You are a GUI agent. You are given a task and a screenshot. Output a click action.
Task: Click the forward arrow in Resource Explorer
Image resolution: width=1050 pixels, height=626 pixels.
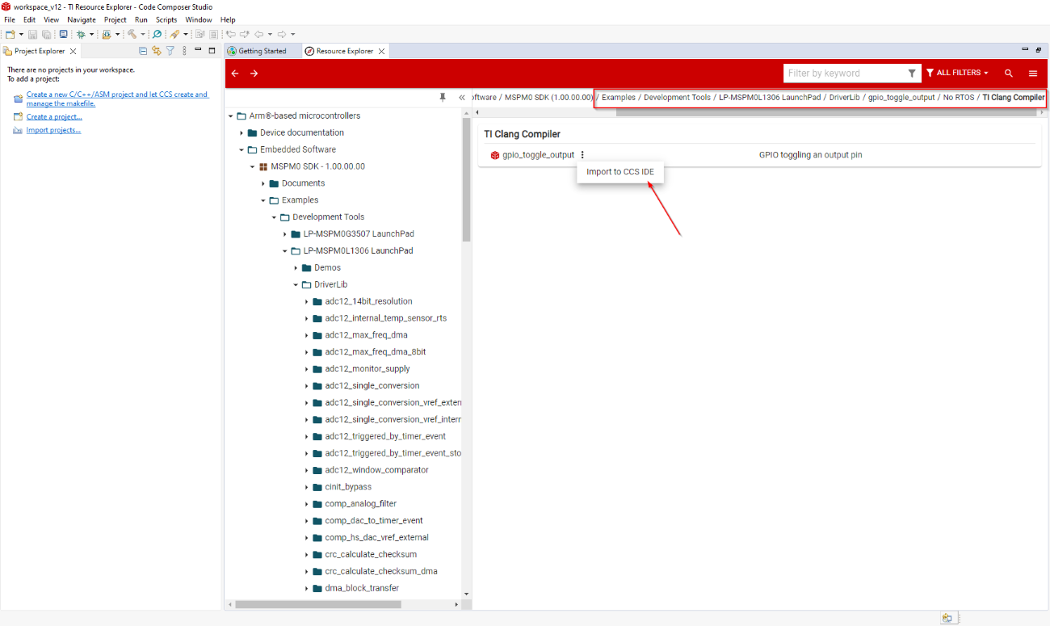click(254, 74)
